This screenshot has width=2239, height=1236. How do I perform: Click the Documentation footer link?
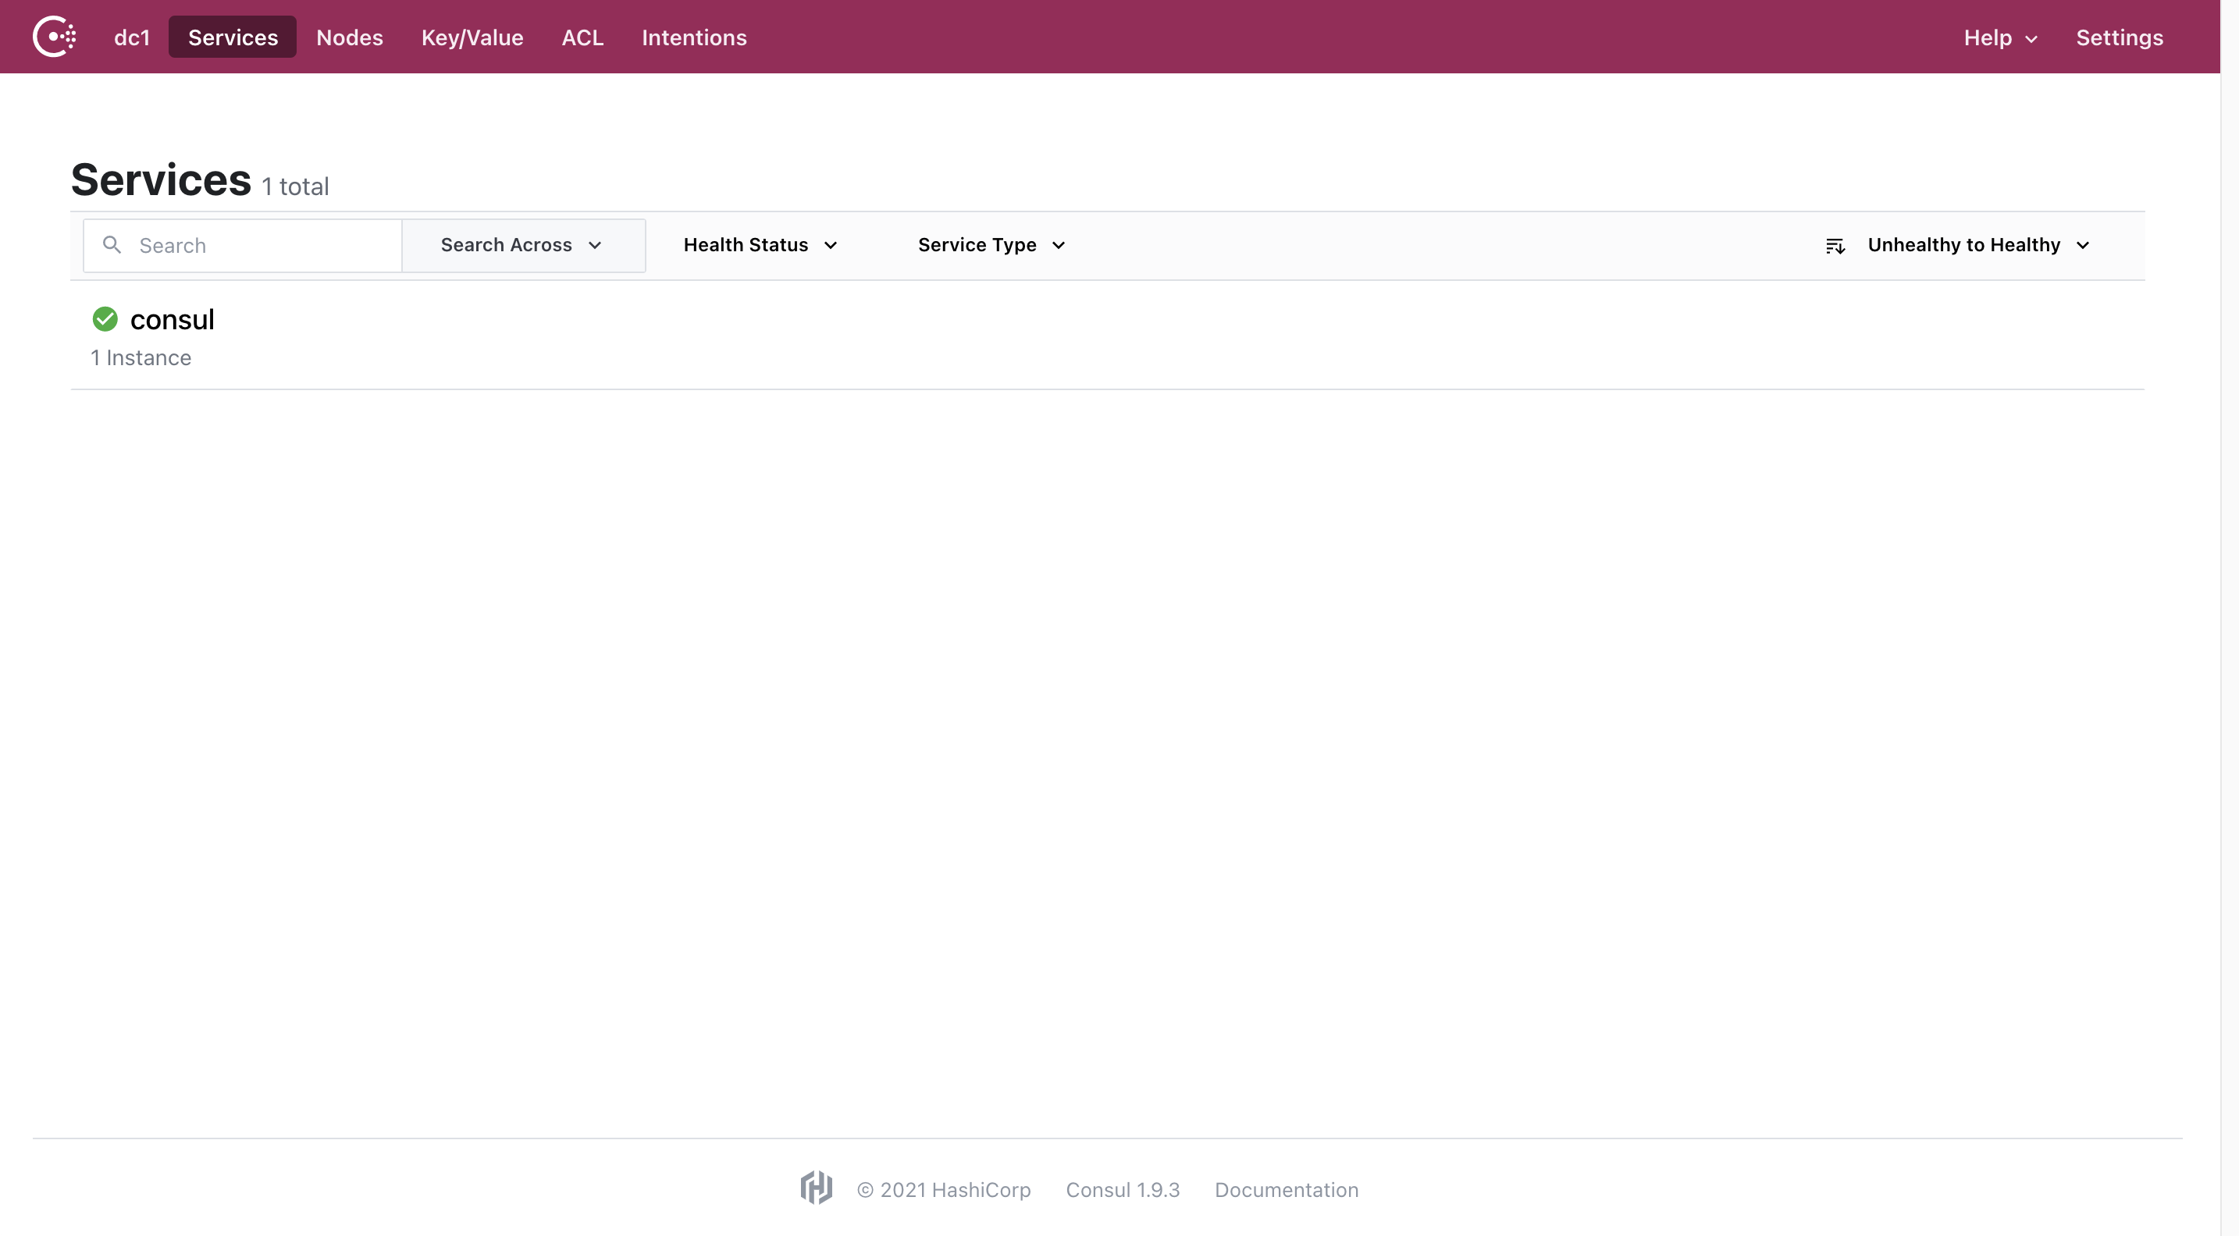click(x=1286, y=1189)
